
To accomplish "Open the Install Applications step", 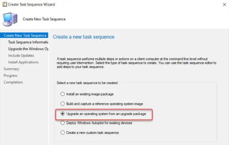I will coord(23,62).
